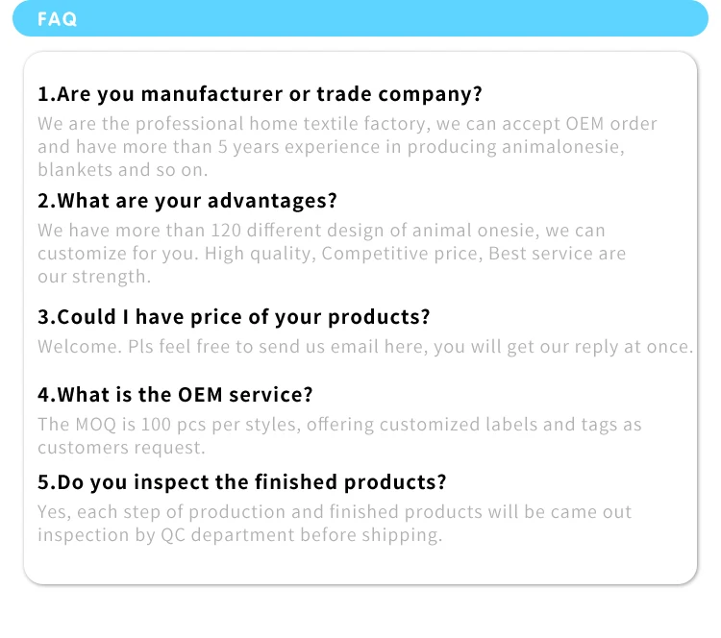
Task: Select the "our strength." line
Action: click(94, 277)
